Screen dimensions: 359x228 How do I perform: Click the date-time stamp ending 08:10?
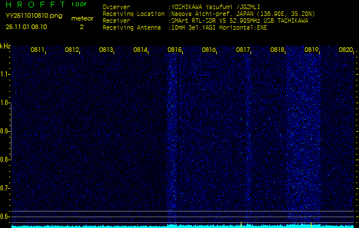coord(26,27)
